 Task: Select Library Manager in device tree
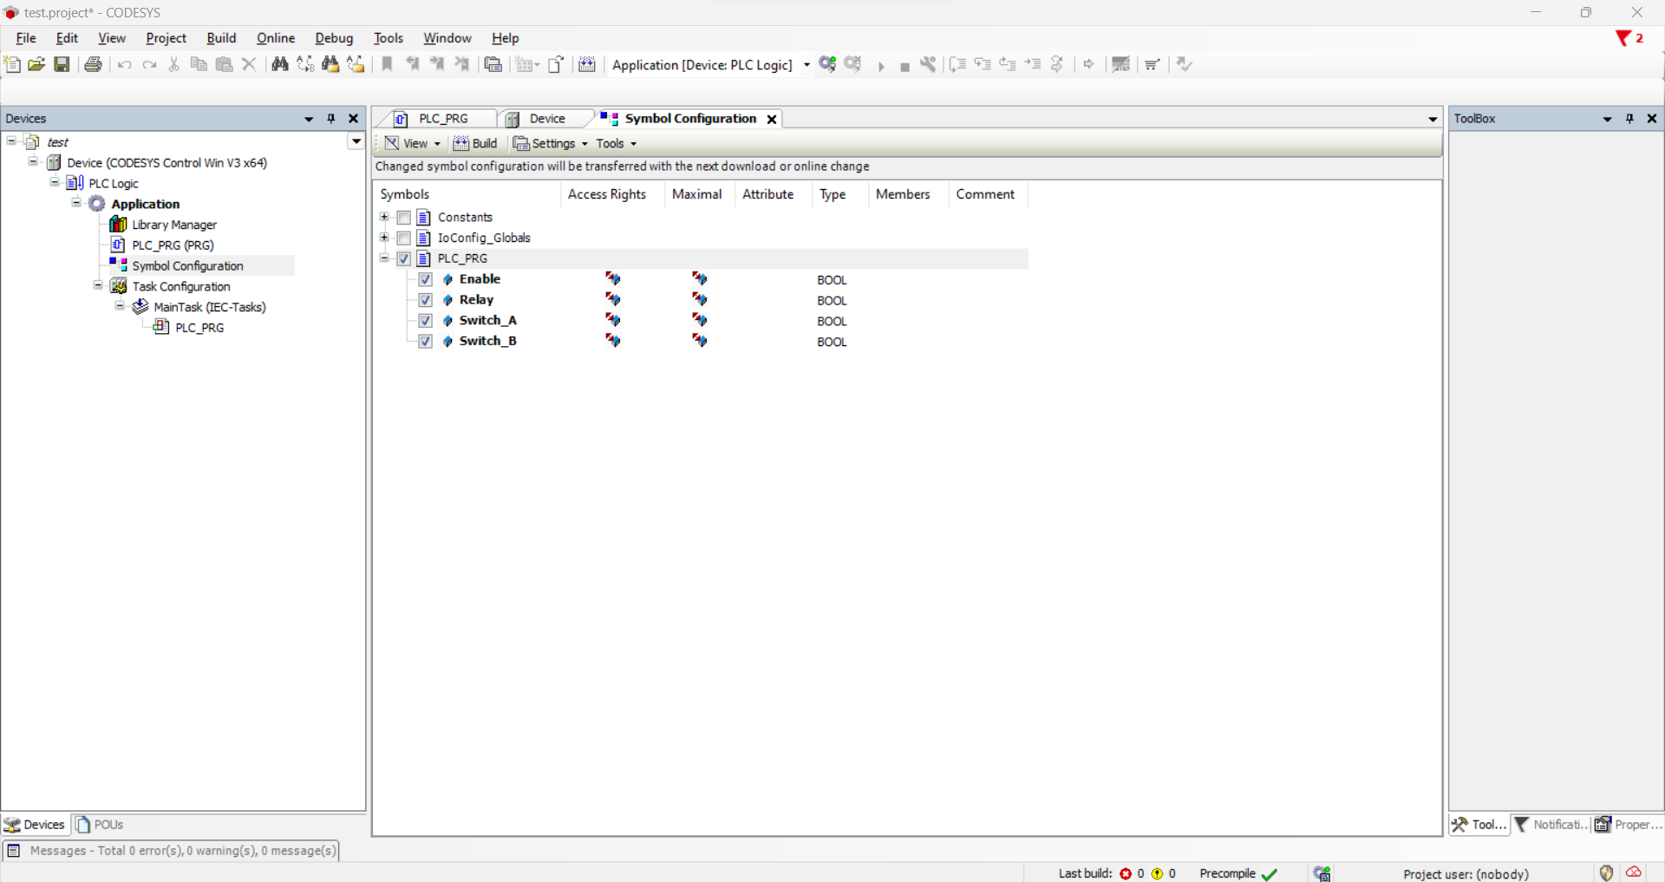click(173, 225)
